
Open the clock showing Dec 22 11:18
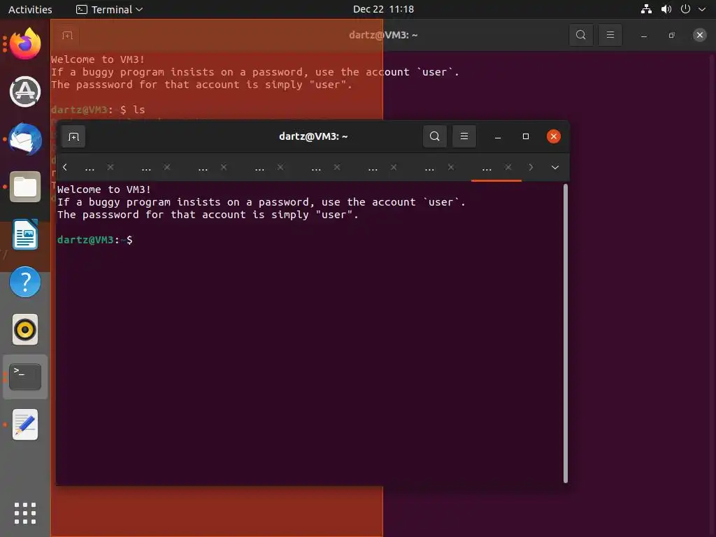click(x=384, y=9)
